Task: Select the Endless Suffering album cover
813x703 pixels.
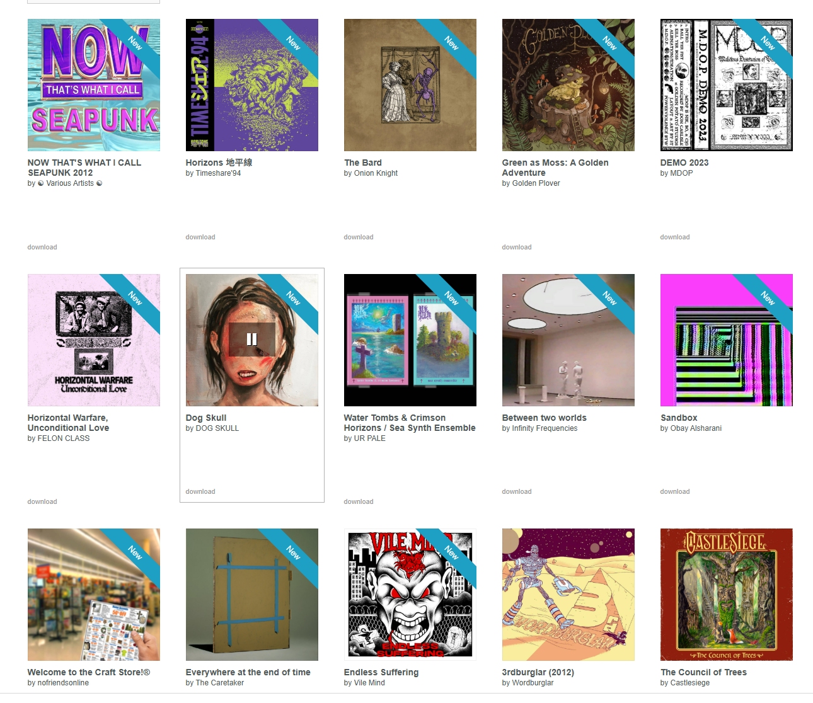Action: pyautogui.click(x=410, y=595)
